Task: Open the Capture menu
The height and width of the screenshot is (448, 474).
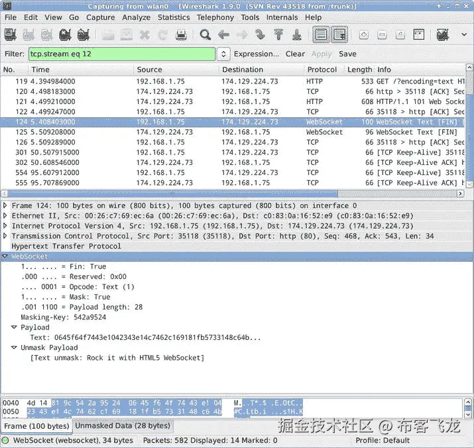Action: [100, 17]
